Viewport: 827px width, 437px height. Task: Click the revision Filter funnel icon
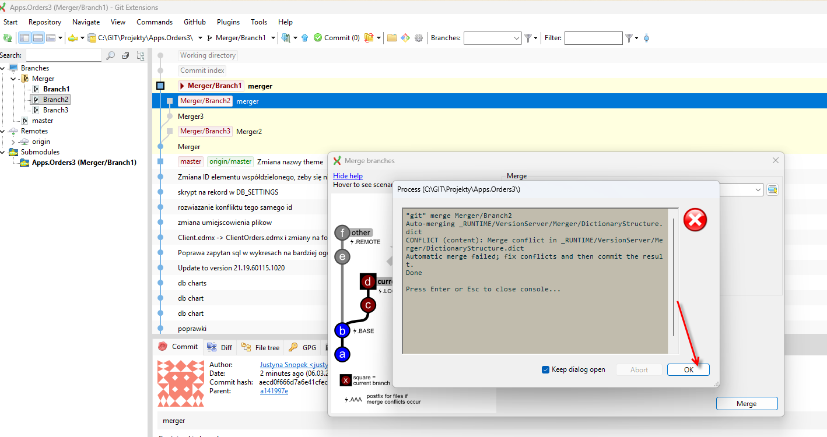pyautogui.click(x=629, y=38)
